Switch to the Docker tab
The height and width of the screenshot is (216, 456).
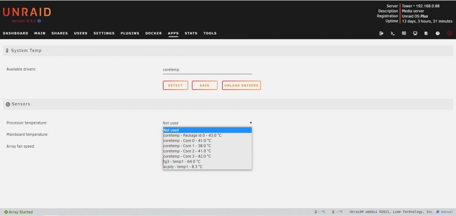pyautogui.click(x=154, y=33)
